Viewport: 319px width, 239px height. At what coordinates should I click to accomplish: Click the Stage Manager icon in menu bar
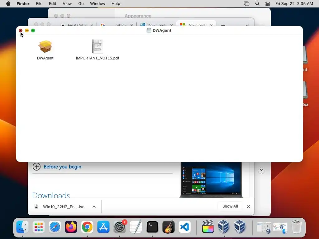(247, 4)
